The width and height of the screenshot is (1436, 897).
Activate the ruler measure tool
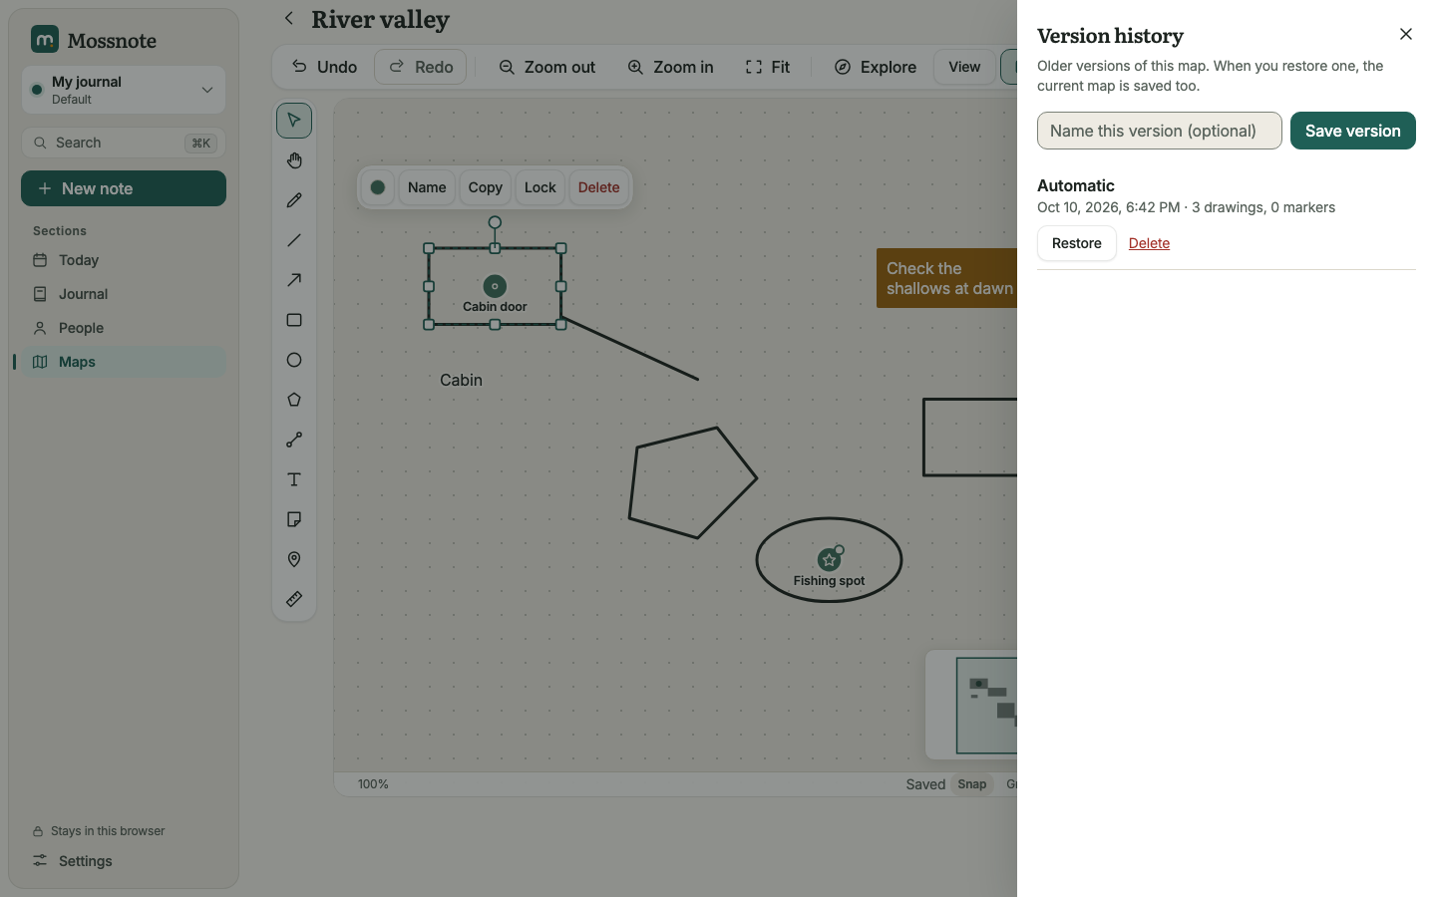[x=294, y=599]
